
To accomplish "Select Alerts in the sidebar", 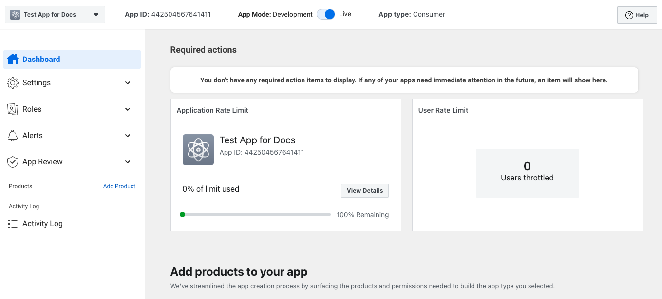I will (x=72, y=136).
